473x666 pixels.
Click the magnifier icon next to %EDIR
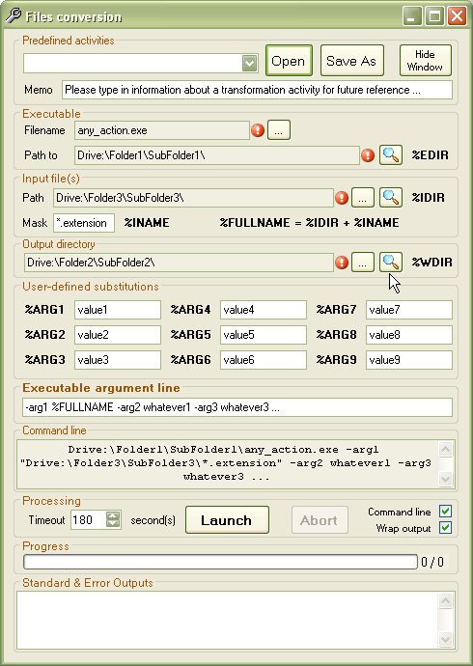coord(391,155)
